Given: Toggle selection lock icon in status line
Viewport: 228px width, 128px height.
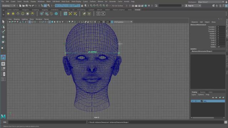Looking at the screenshot, I should click(82, 6).
